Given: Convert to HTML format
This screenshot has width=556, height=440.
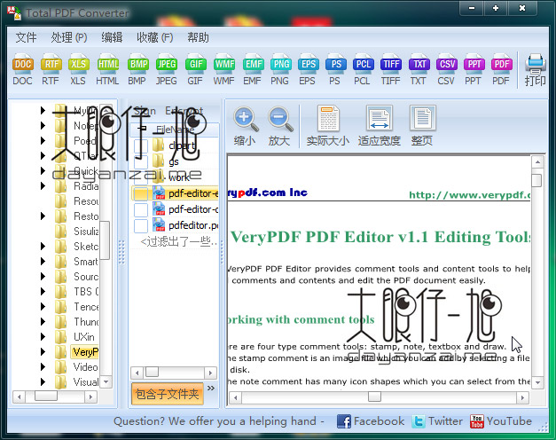Looking at the screenshot, I should coord(107,70).
